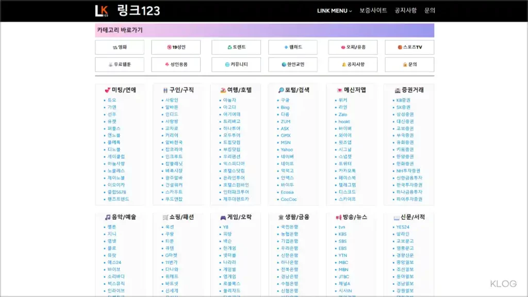This screenshot has height=297, width=528.
Task: Open the 알바천국 link
Action: [x=174, y=142]
